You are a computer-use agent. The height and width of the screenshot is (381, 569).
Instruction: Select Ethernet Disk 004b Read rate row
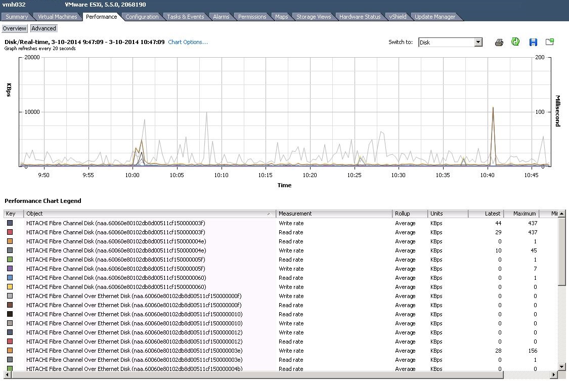(281, 369)
